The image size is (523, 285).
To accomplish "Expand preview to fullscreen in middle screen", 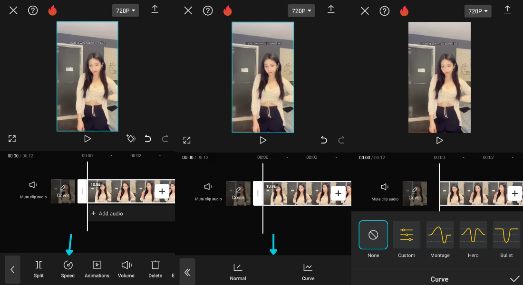I will (187, 140).
